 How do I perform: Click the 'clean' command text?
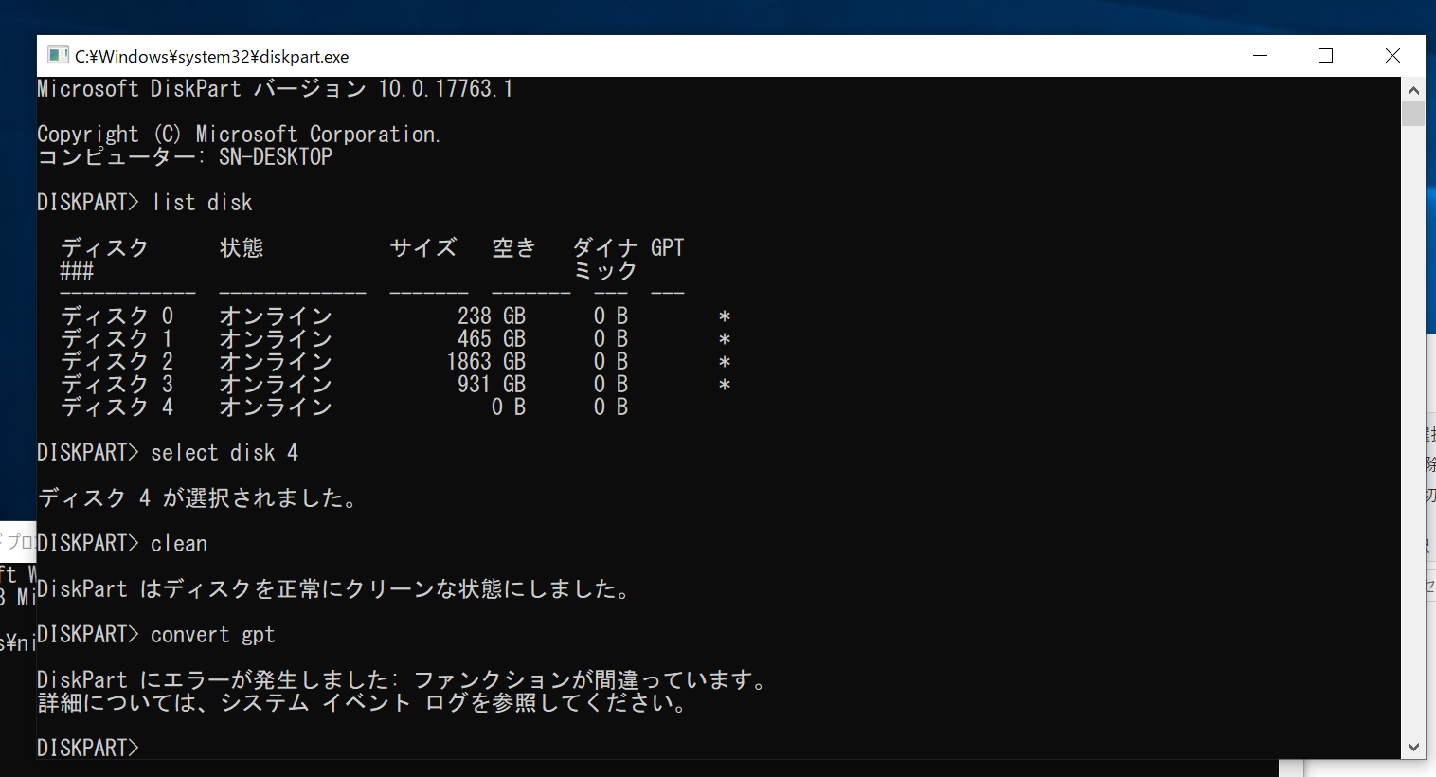pos(178,543)
